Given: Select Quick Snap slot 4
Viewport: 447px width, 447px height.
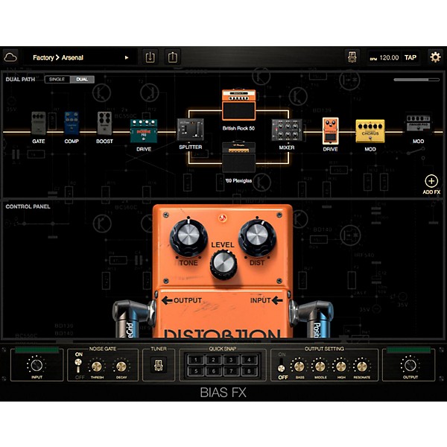Looking at the screenshot, I should [x=249, y=360].
